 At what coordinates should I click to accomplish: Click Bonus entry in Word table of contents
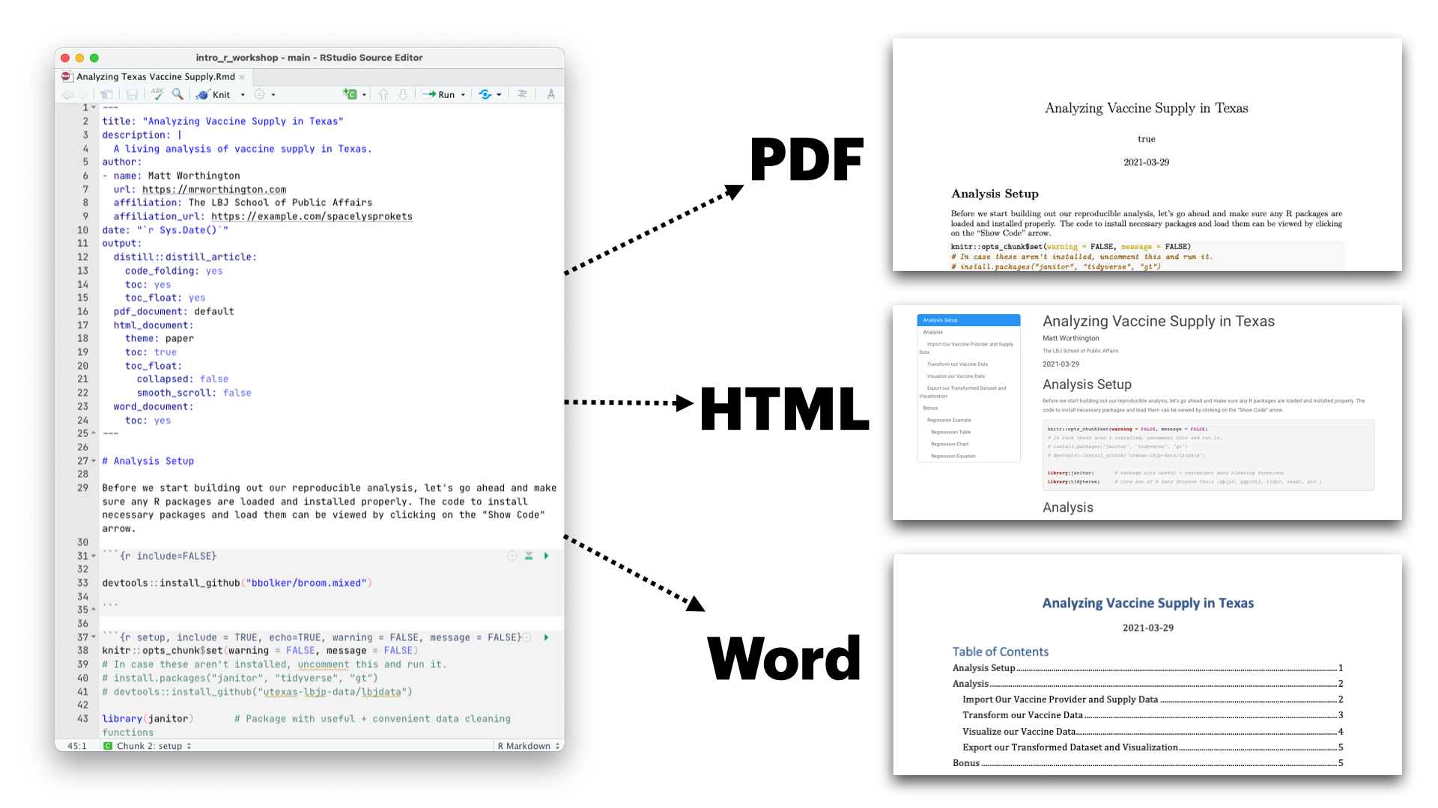(1147, 763)
